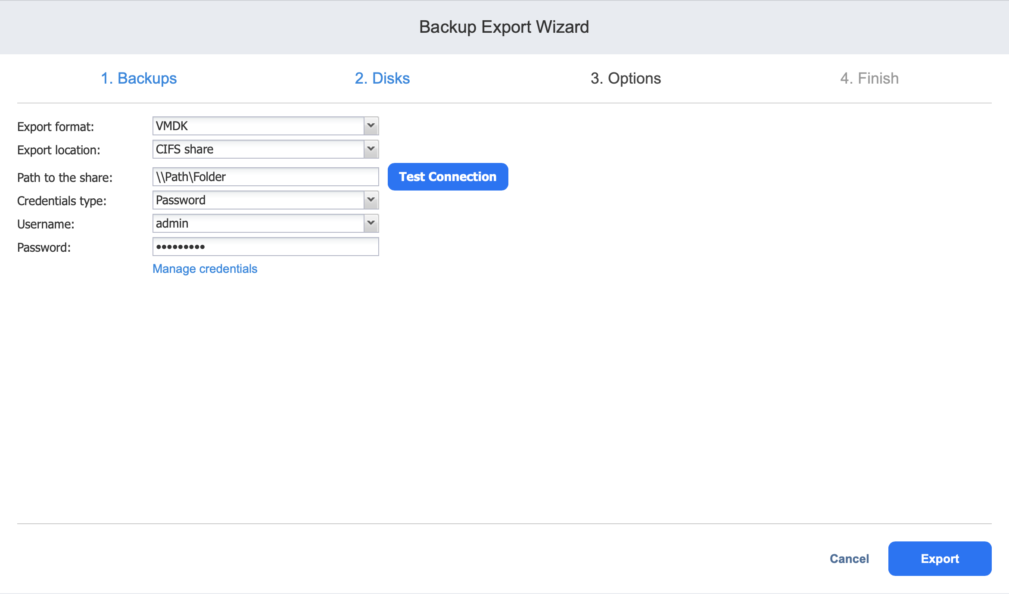Select the 3. Options step

(x=626, y=78)
